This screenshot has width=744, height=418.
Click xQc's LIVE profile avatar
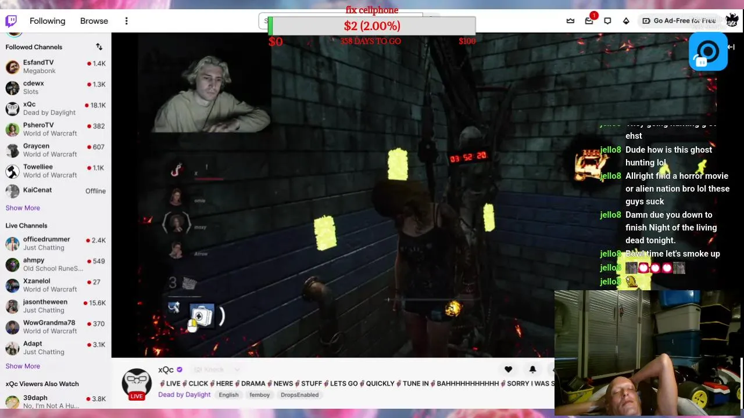click(137, 384)
